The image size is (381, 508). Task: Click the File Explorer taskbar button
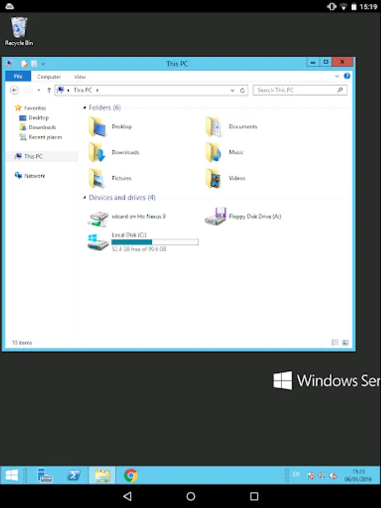pyautogui.click(x=102, y=475)
